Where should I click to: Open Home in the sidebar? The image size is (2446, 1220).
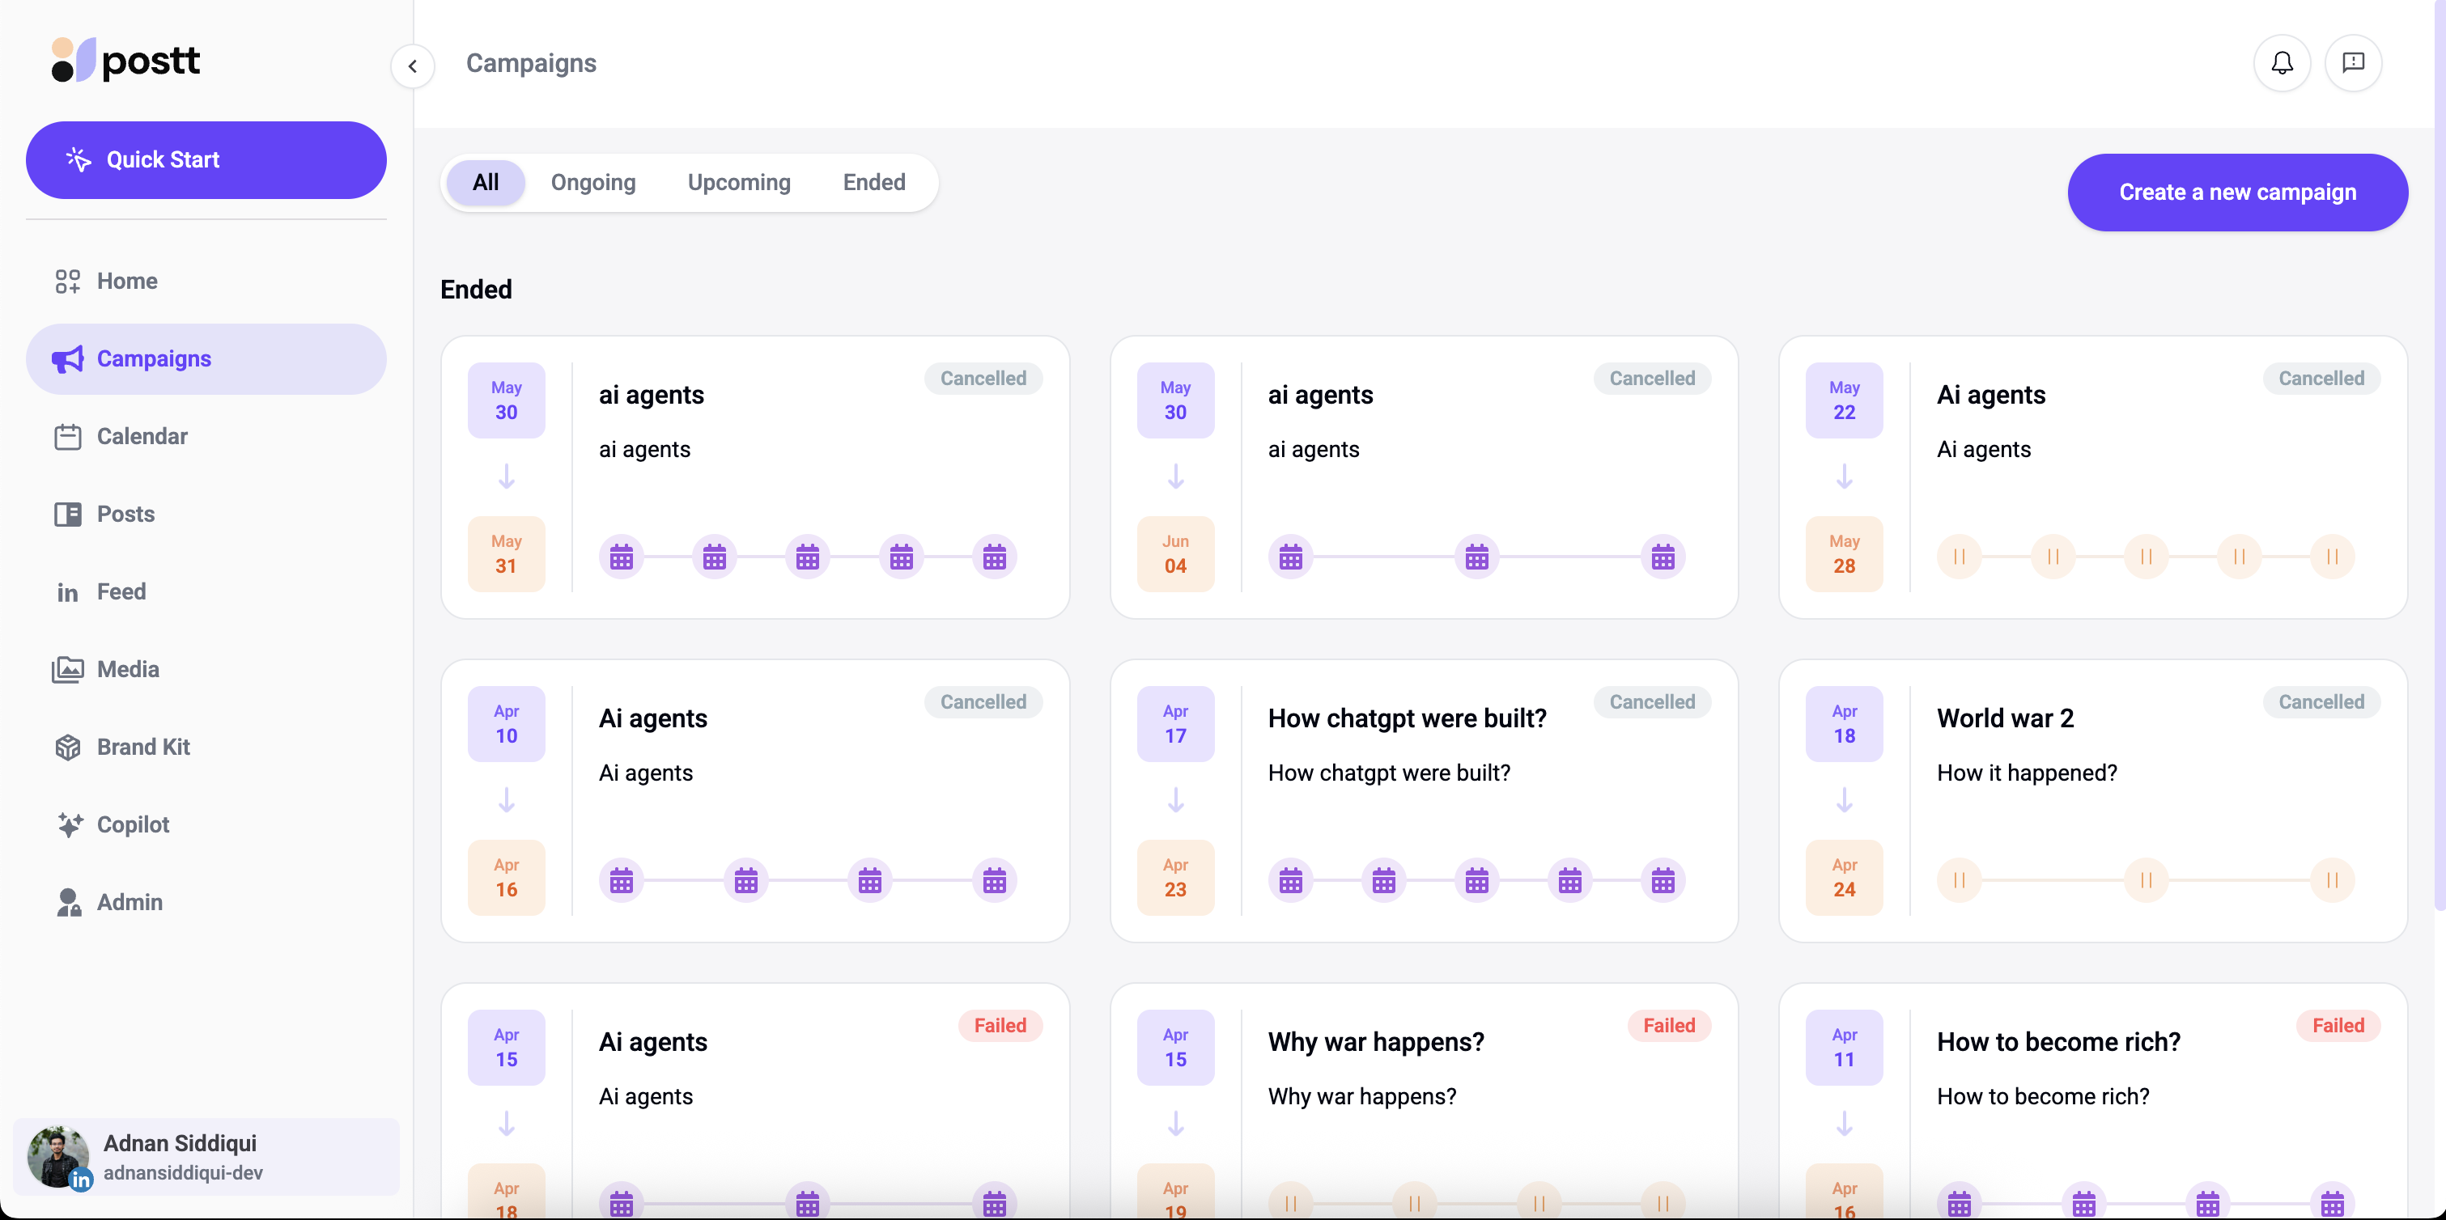tap(126, 281)
